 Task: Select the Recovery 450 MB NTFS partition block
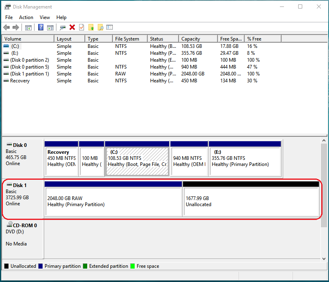point(61,159)
